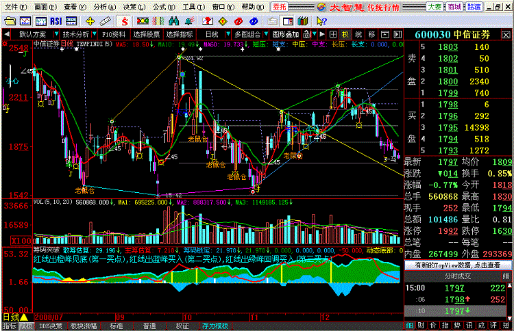Click the padlock lock icon beside 图形叠加
514x331 pixels.
(x=306, y=34)
